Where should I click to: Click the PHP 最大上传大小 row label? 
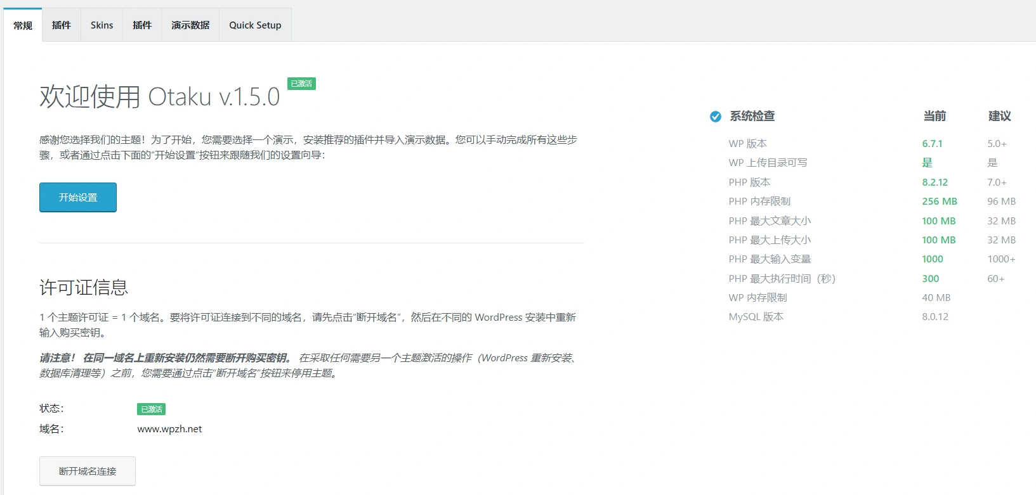click(x=770, y=240)
